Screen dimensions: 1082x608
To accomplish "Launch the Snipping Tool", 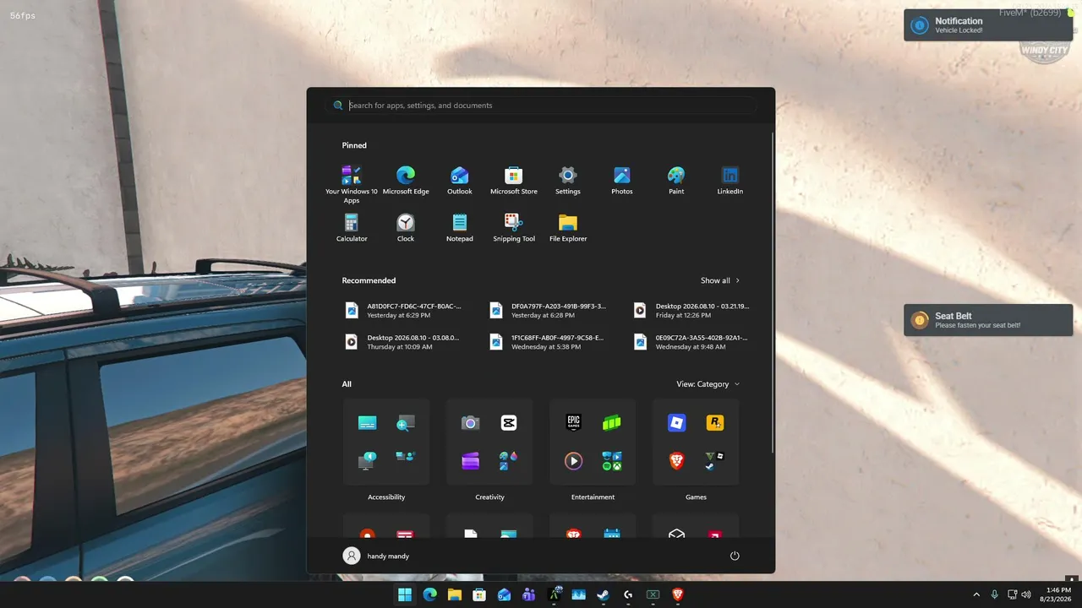I will (514, 228).
